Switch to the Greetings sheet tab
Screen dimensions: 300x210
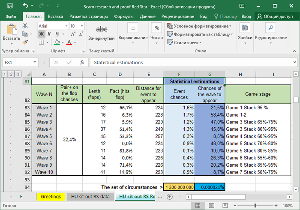(51, 197)
